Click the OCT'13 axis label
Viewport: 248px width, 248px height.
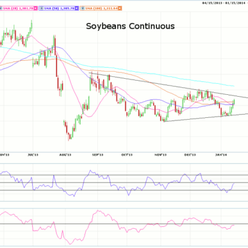click(x=126, y=155)
